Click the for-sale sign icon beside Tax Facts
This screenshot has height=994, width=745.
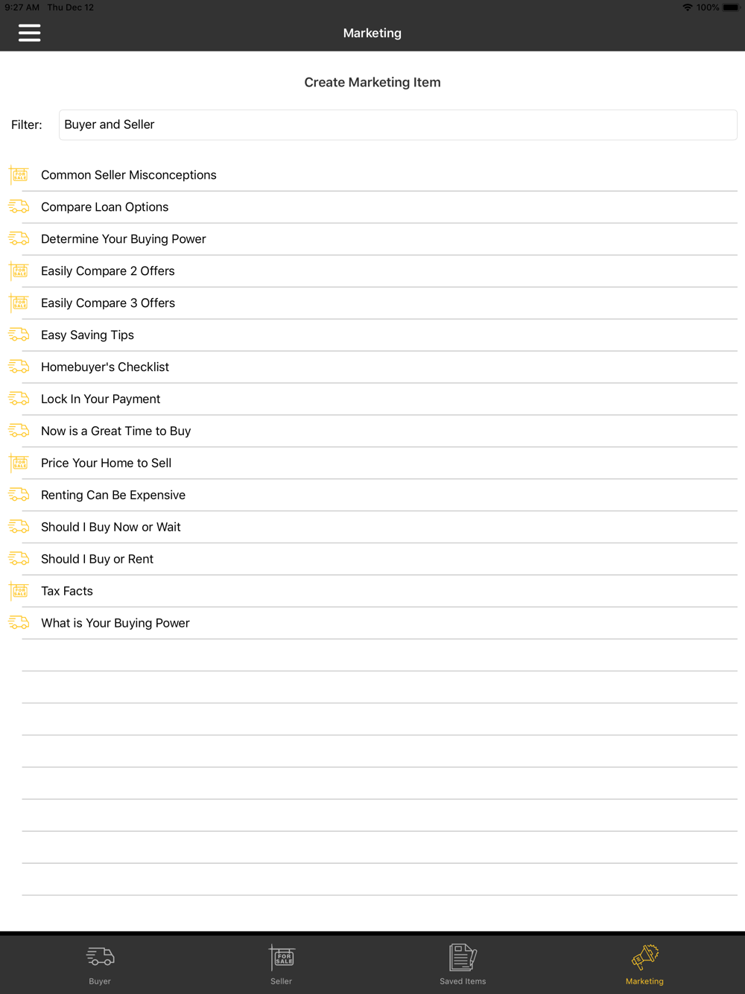coord(19,592)
